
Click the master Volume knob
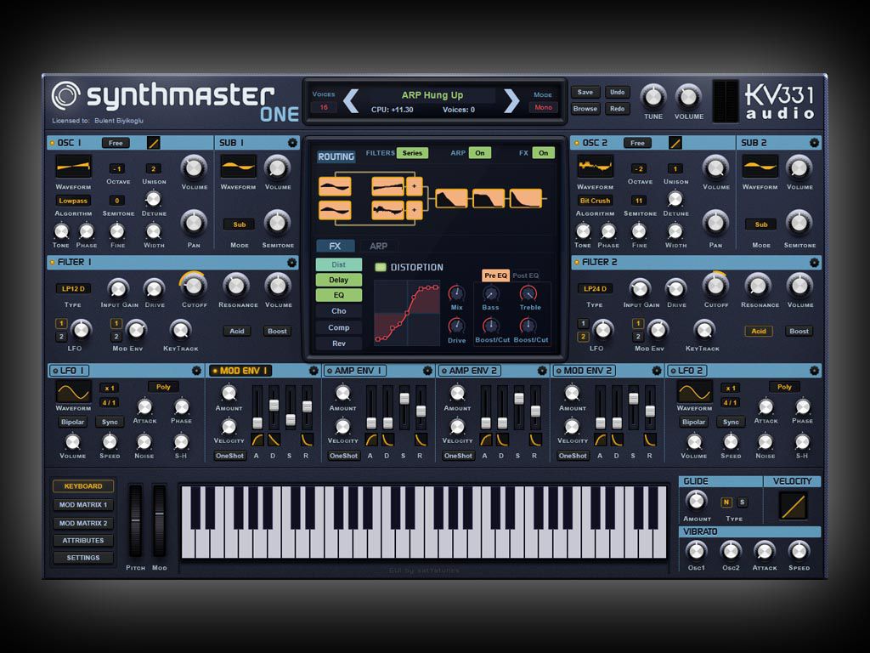688,97
